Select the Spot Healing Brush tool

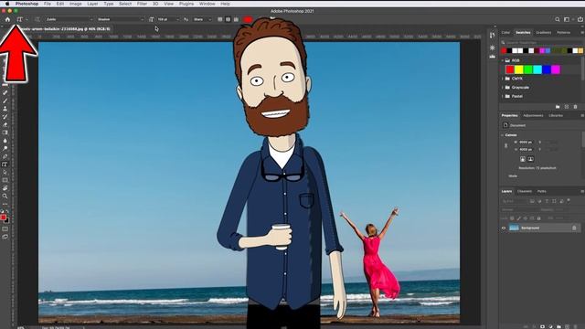click(5, 92)
